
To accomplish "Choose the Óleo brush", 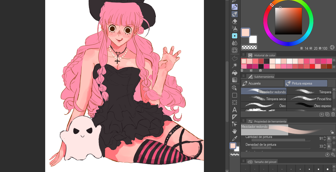I will [x=264, y=105].
